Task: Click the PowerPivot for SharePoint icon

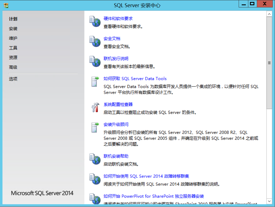Action: coord(95,199)
